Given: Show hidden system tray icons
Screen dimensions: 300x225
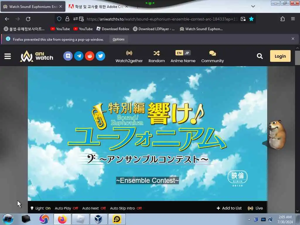Looking at the screenshot, I should coord(249,219).
